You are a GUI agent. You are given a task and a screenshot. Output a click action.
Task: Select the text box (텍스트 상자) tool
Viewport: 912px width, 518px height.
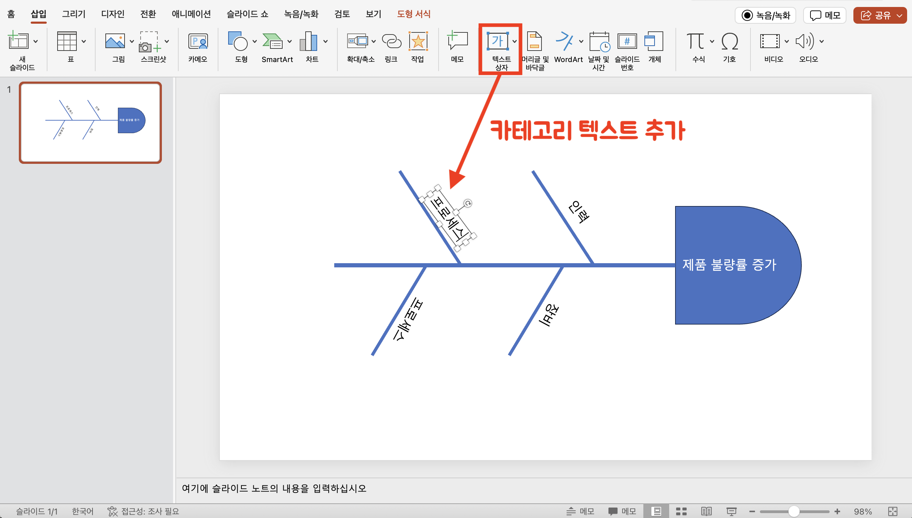[x=497, y=40]
